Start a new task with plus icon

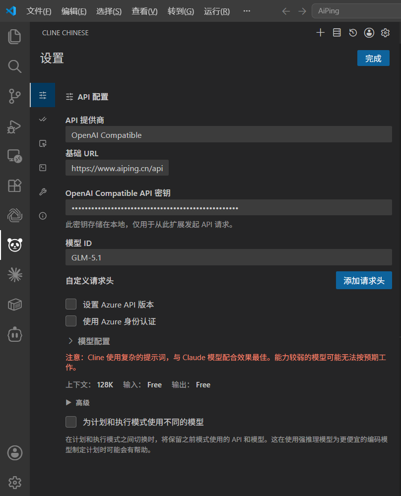[x=320, y=33]
